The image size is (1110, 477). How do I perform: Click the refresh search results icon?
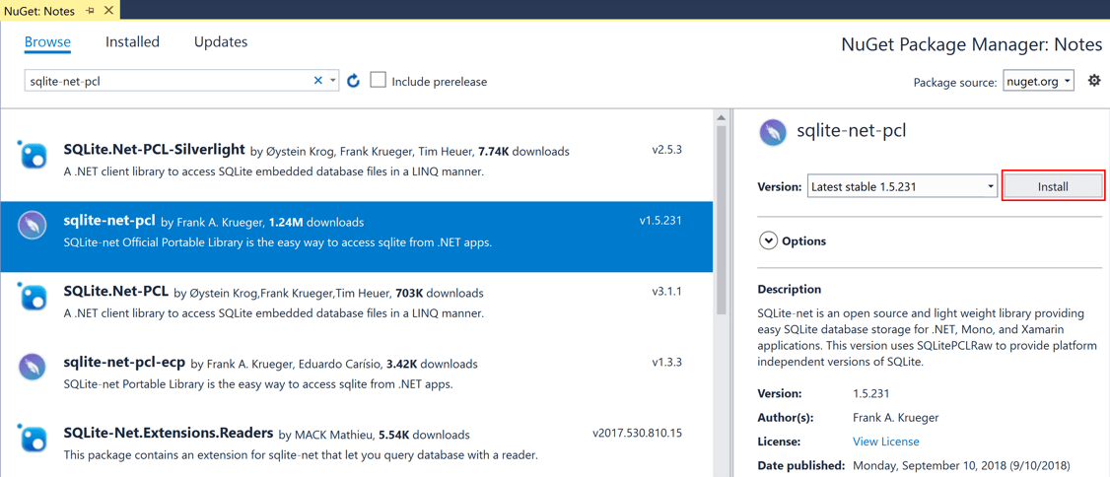pos(354,81)
